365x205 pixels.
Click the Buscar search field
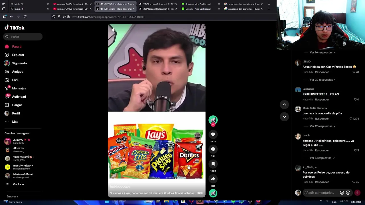[23, 37]
